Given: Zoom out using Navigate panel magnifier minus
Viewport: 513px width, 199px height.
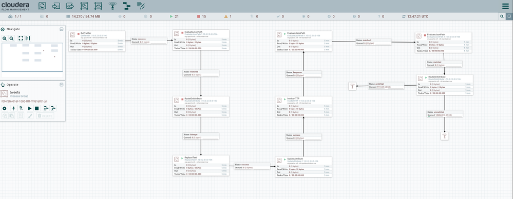Looking at the screenshot, I should click(x=11, y=38).
